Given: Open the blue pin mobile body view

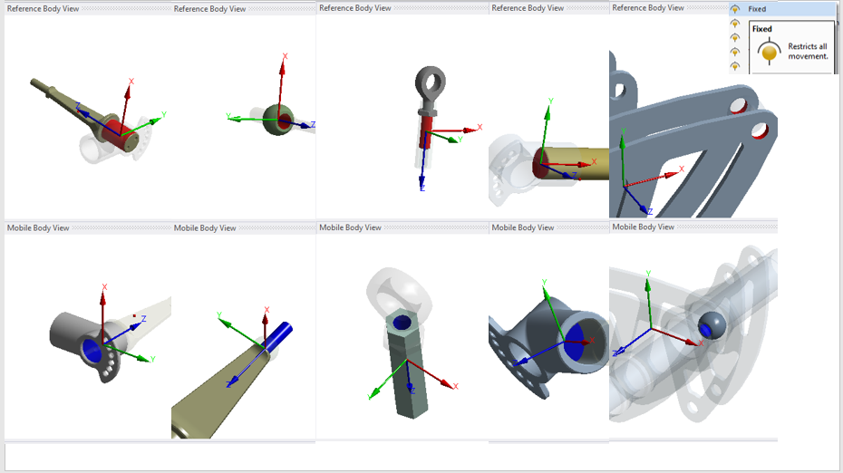Looking at the screenshot, I should point(244,336).
